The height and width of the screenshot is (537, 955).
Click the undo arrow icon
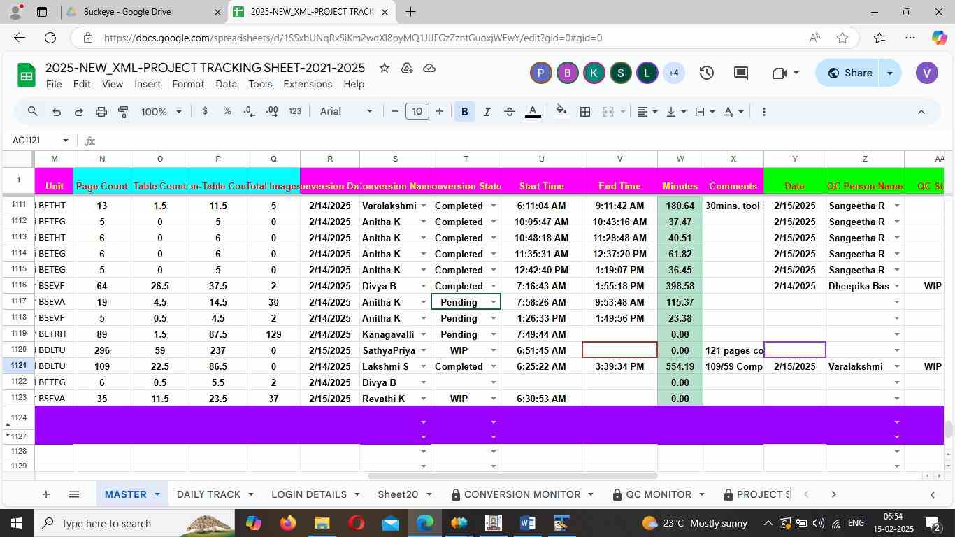(56, 112)
